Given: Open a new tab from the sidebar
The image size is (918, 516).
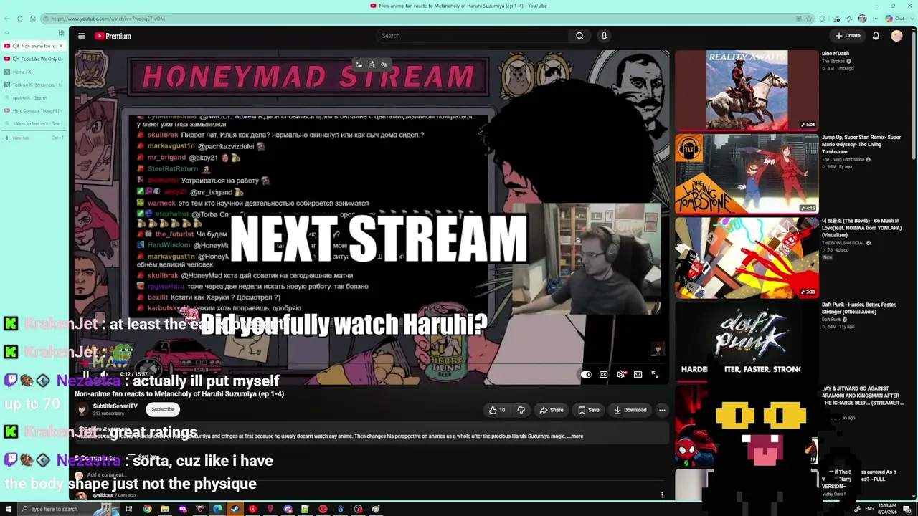Looking at the screenshot, I should click(x=34, y=138).
